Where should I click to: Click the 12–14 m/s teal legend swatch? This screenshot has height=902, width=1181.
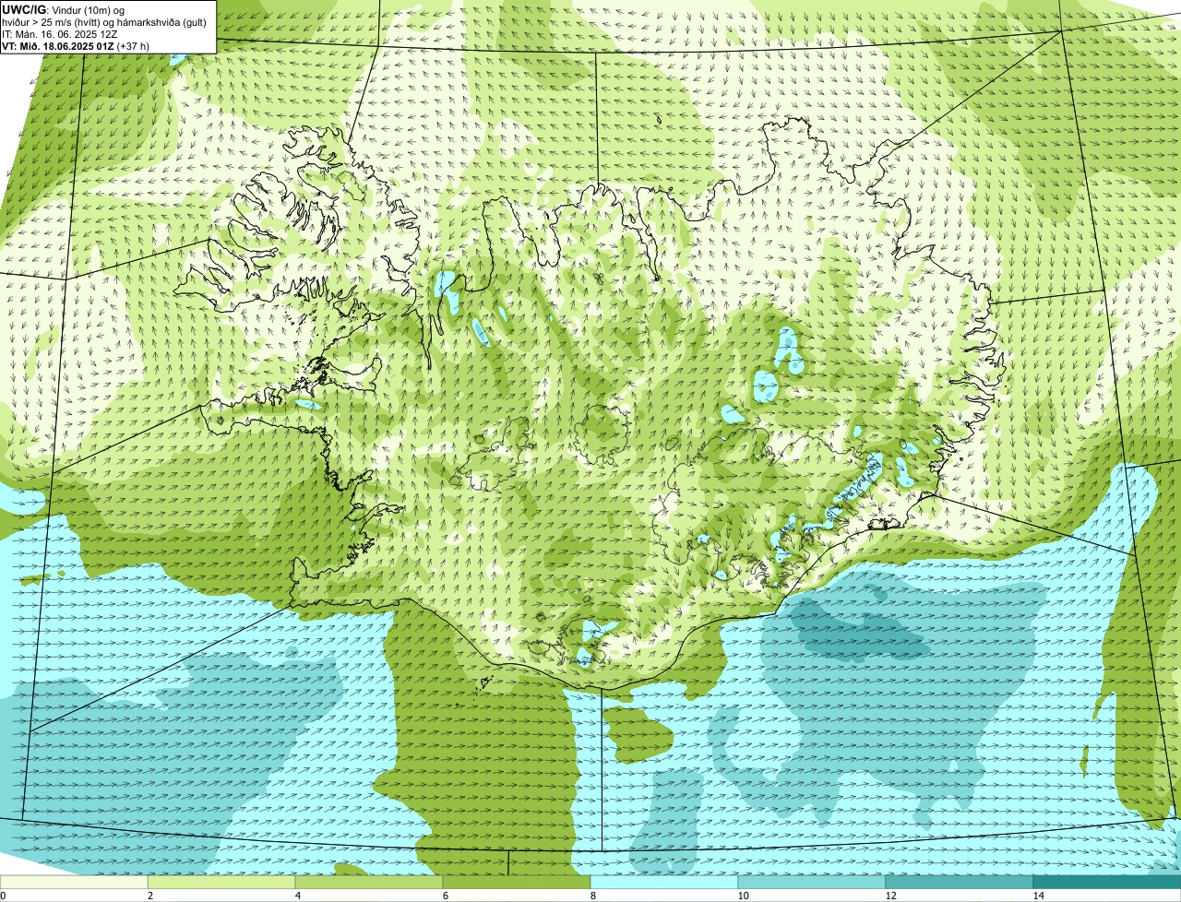pyautogui.click(x=960, y=882)
